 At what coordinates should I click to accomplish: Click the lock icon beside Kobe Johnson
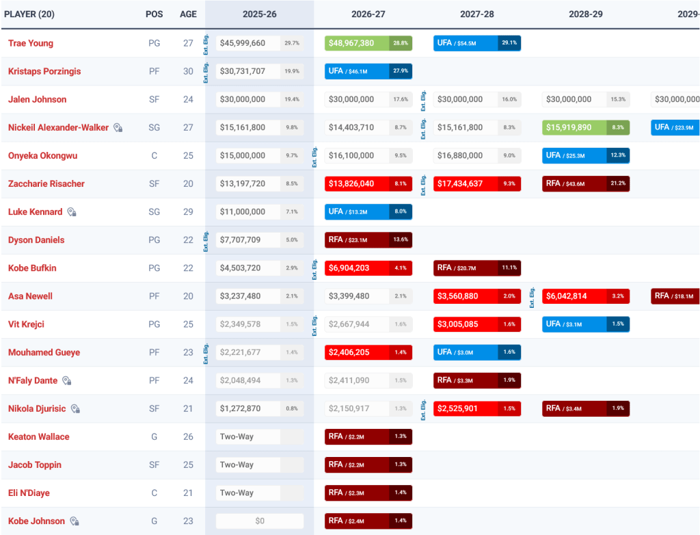[75, 521]
